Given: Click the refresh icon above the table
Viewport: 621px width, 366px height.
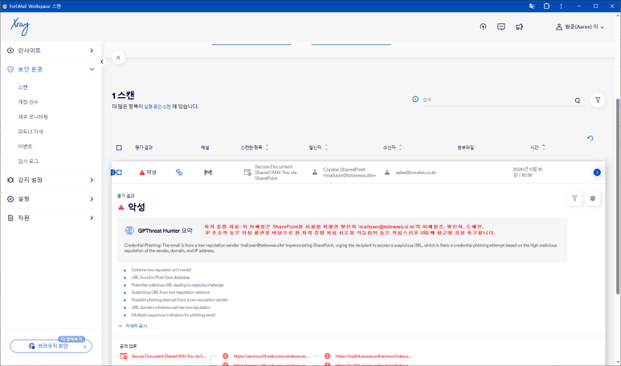Looking at the screenshot, I should pos(590,139).
